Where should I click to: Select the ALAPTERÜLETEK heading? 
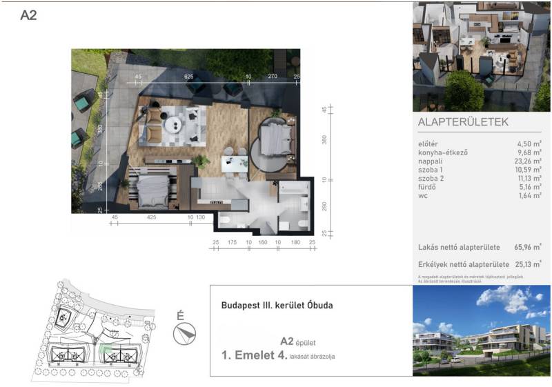coord(463,122)
